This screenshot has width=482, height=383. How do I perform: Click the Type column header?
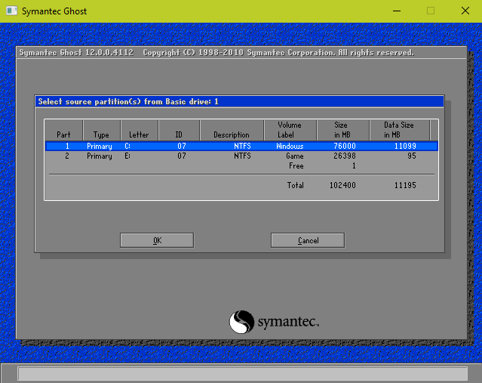[101, 130]
